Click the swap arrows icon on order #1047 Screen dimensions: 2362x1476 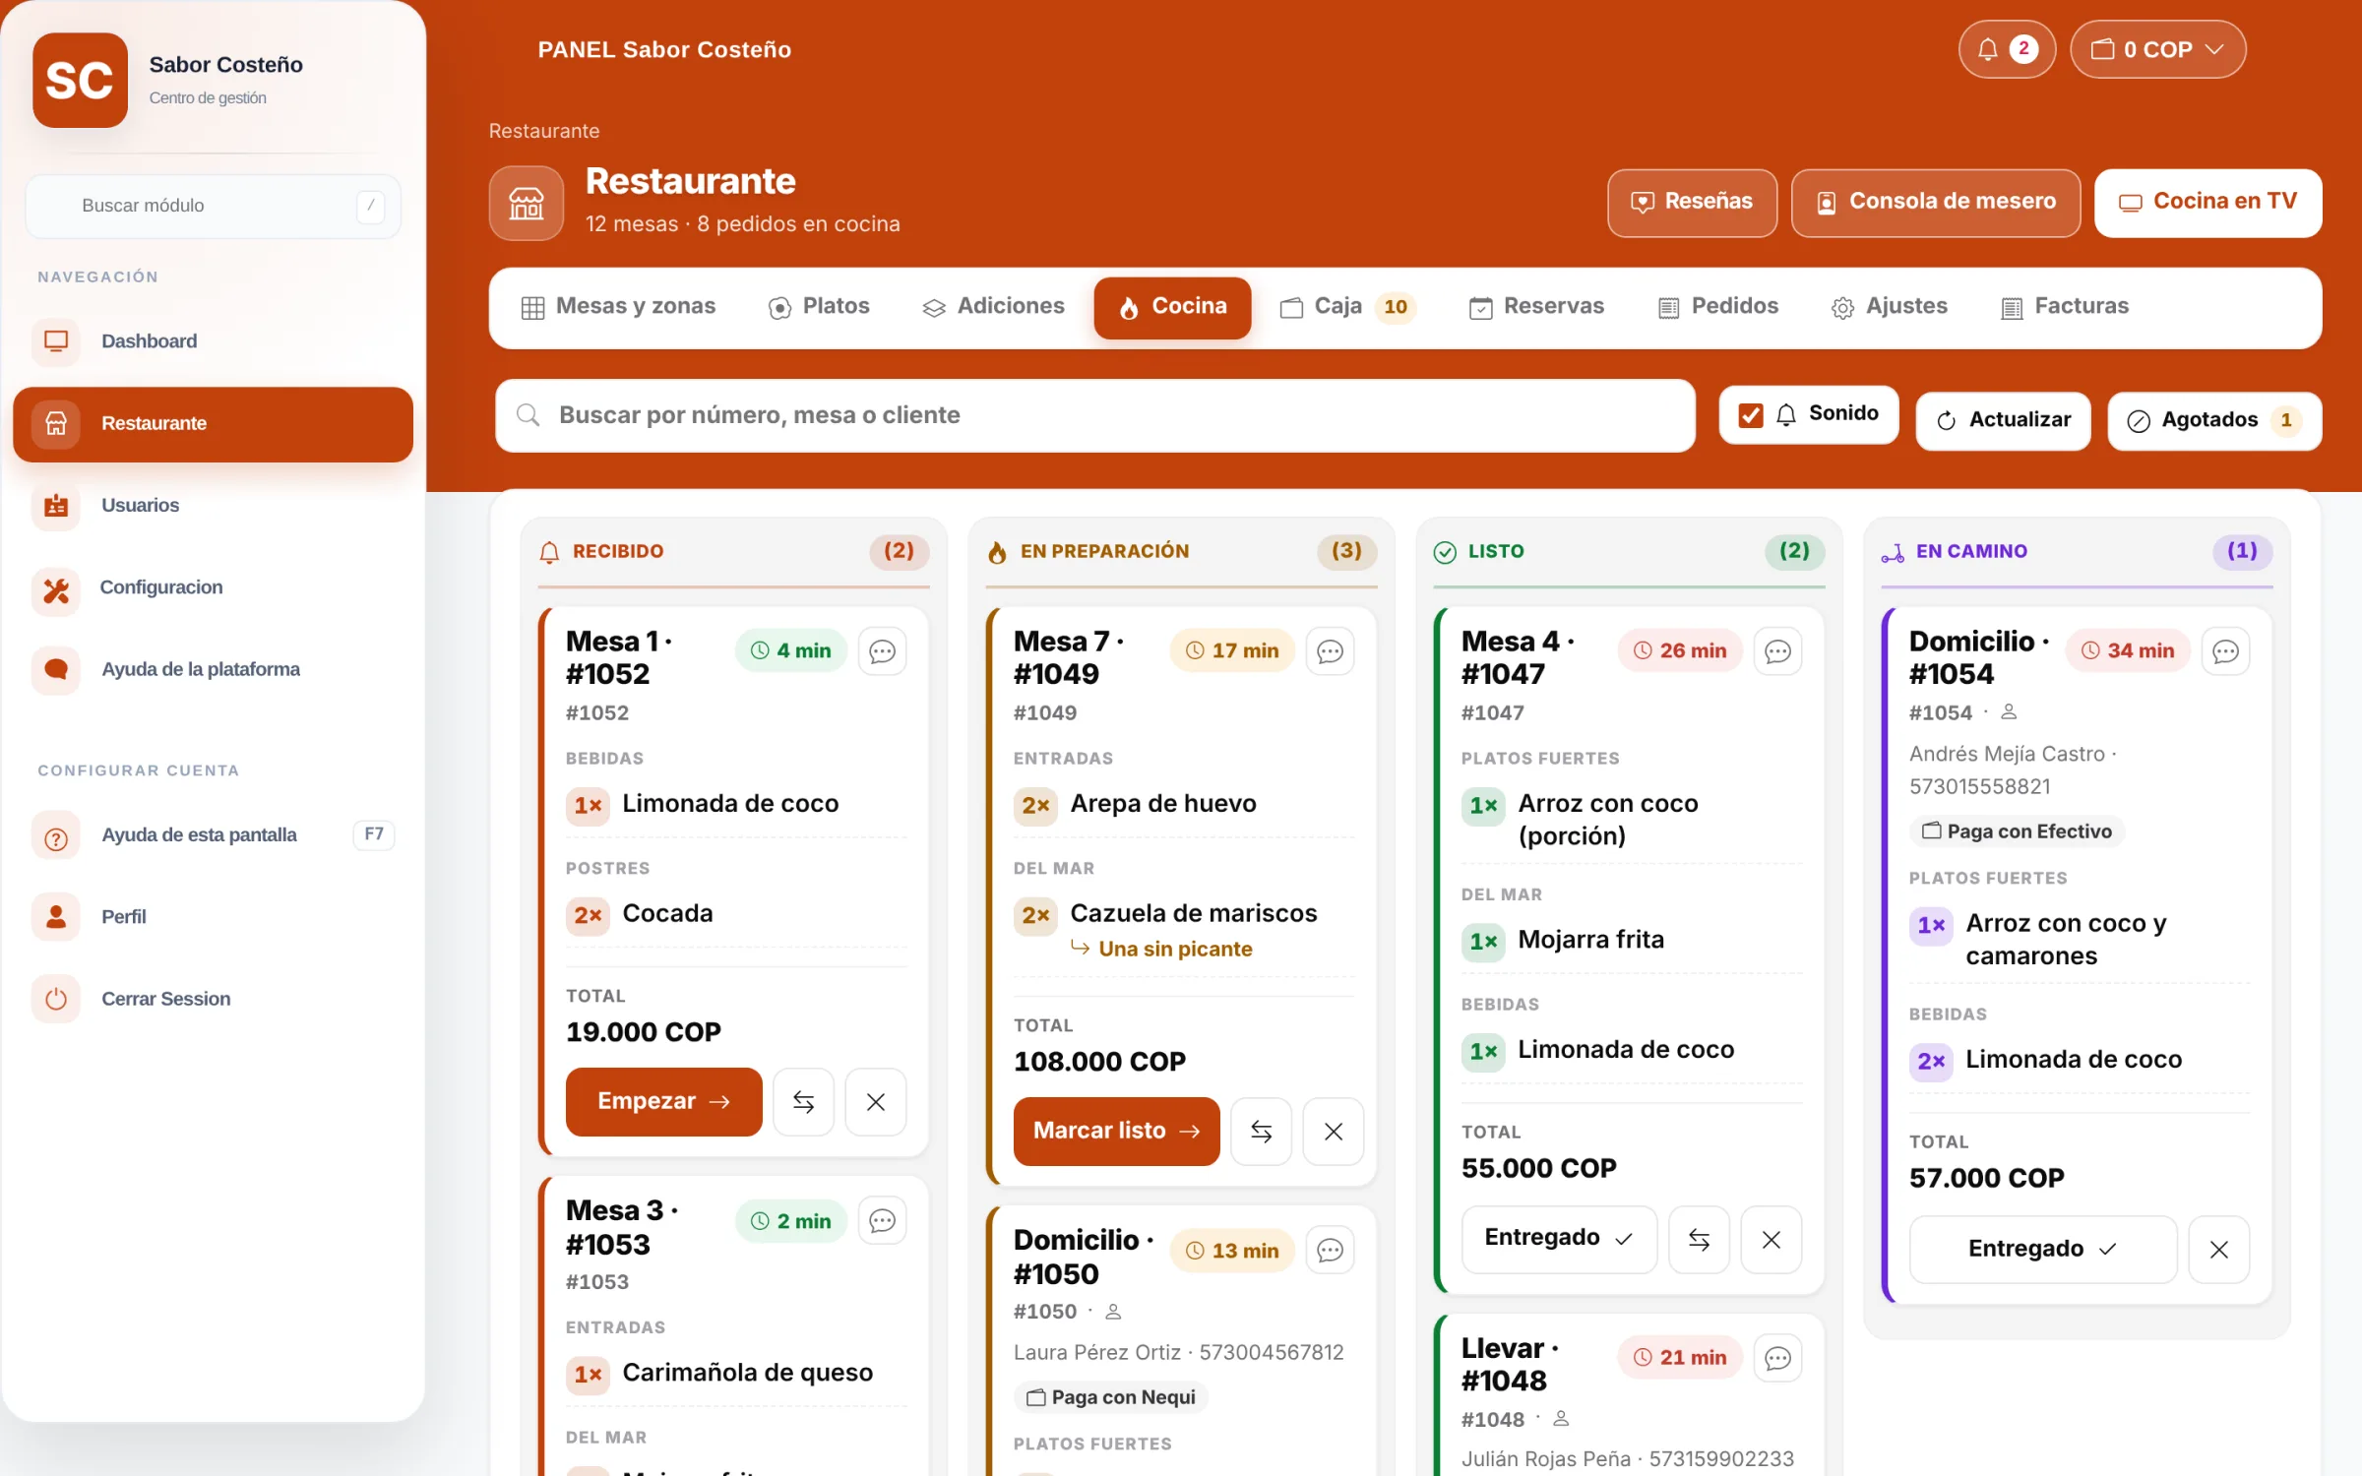click(1699, 1240)
